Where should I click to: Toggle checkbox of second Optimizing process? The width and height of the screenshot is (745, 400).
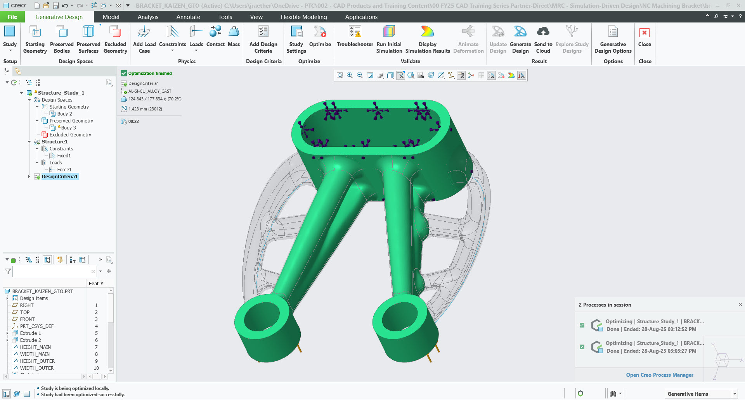582,347
